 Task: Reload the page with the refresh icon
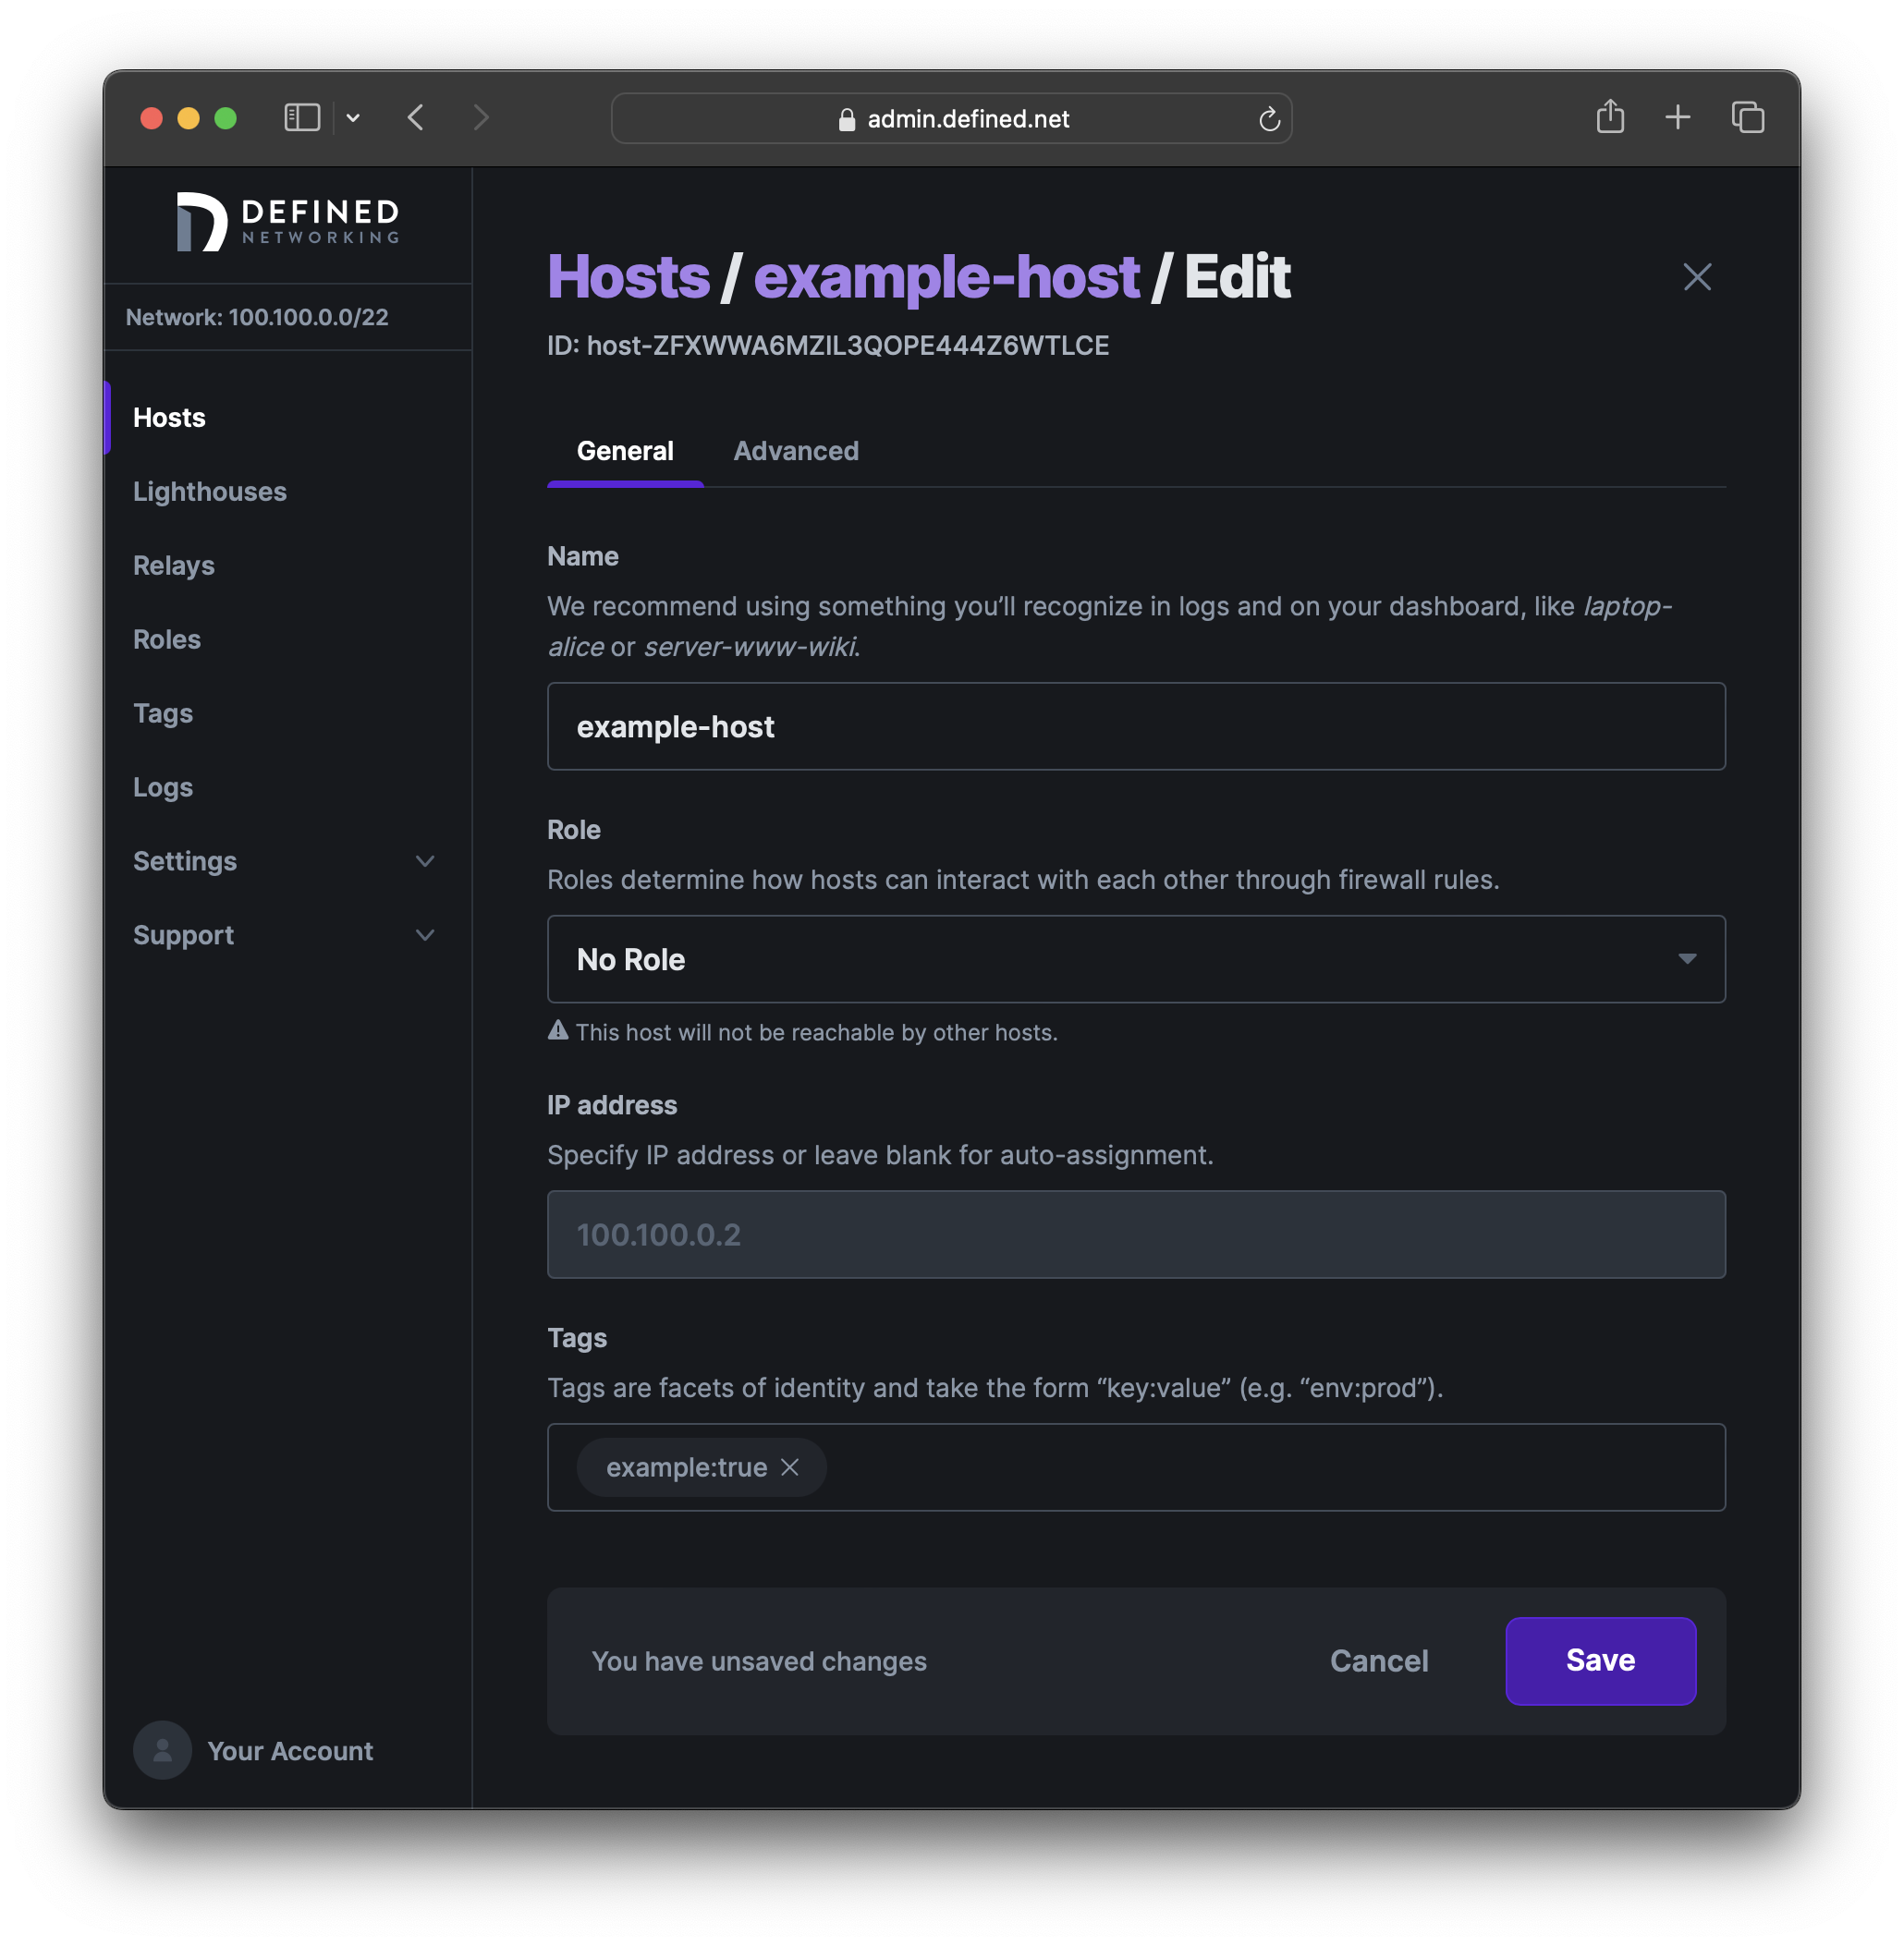(x=1268, y=118)
